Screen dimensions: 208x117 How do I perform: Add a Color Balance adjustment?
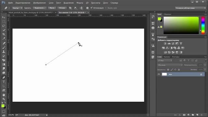click(167, 48)
